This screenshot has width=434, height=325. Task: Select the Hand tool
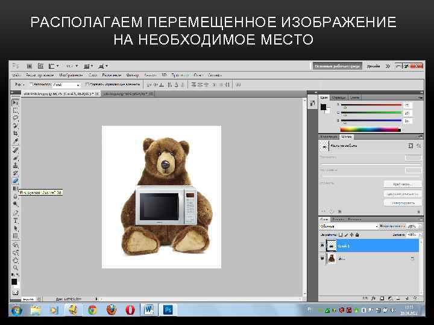[16, 261]
